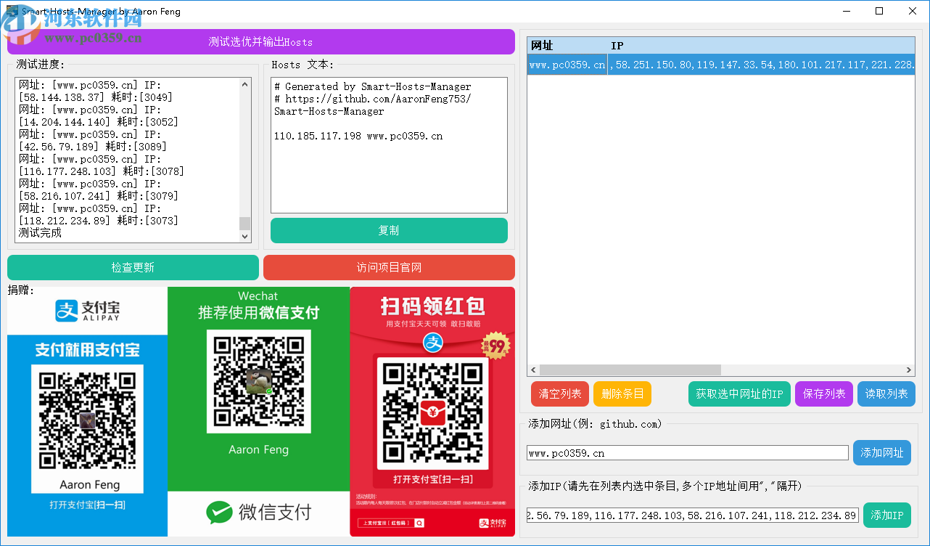The image size is (930, 546).
Task: Fetch IPs with 获取选中网址的IP
Action: click(739, 394)
